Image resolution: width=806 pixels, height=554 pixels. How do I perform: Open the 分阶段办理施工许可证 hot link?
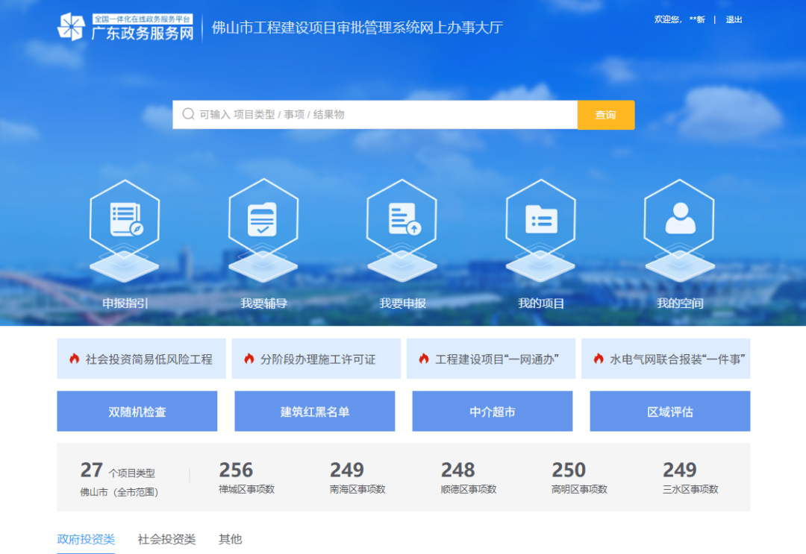click(x=317, y=359)
